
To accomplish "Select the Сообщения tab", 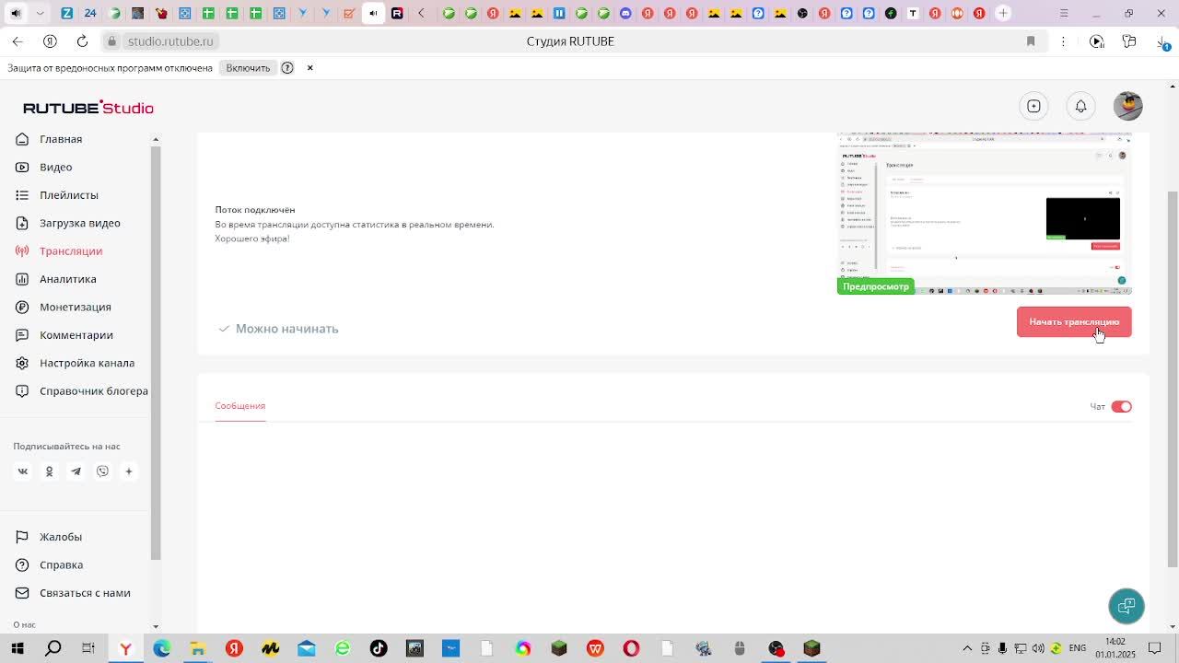I will (239, 406).
